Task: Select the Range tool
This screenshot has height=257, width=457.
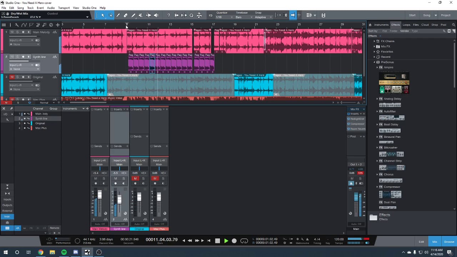Action: pos(110,15)
